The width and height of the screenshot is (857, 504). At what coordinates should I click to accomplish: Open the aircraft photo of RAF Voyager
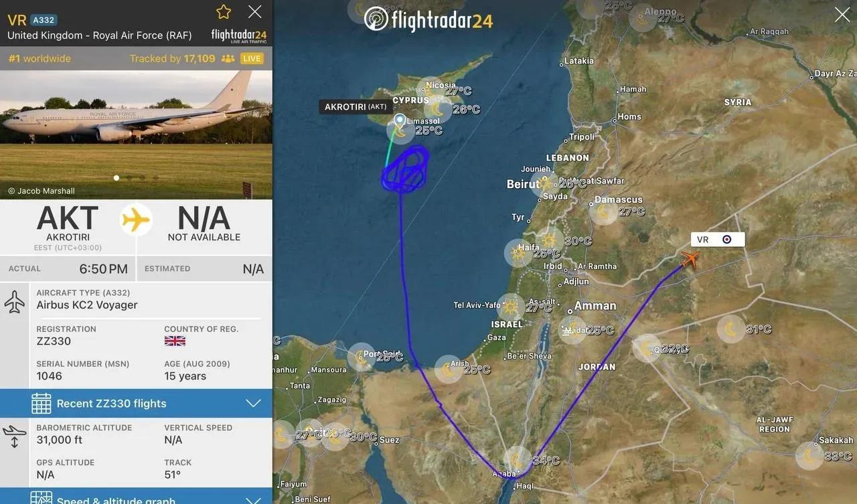pyautogui.click(x=136, y=135)
